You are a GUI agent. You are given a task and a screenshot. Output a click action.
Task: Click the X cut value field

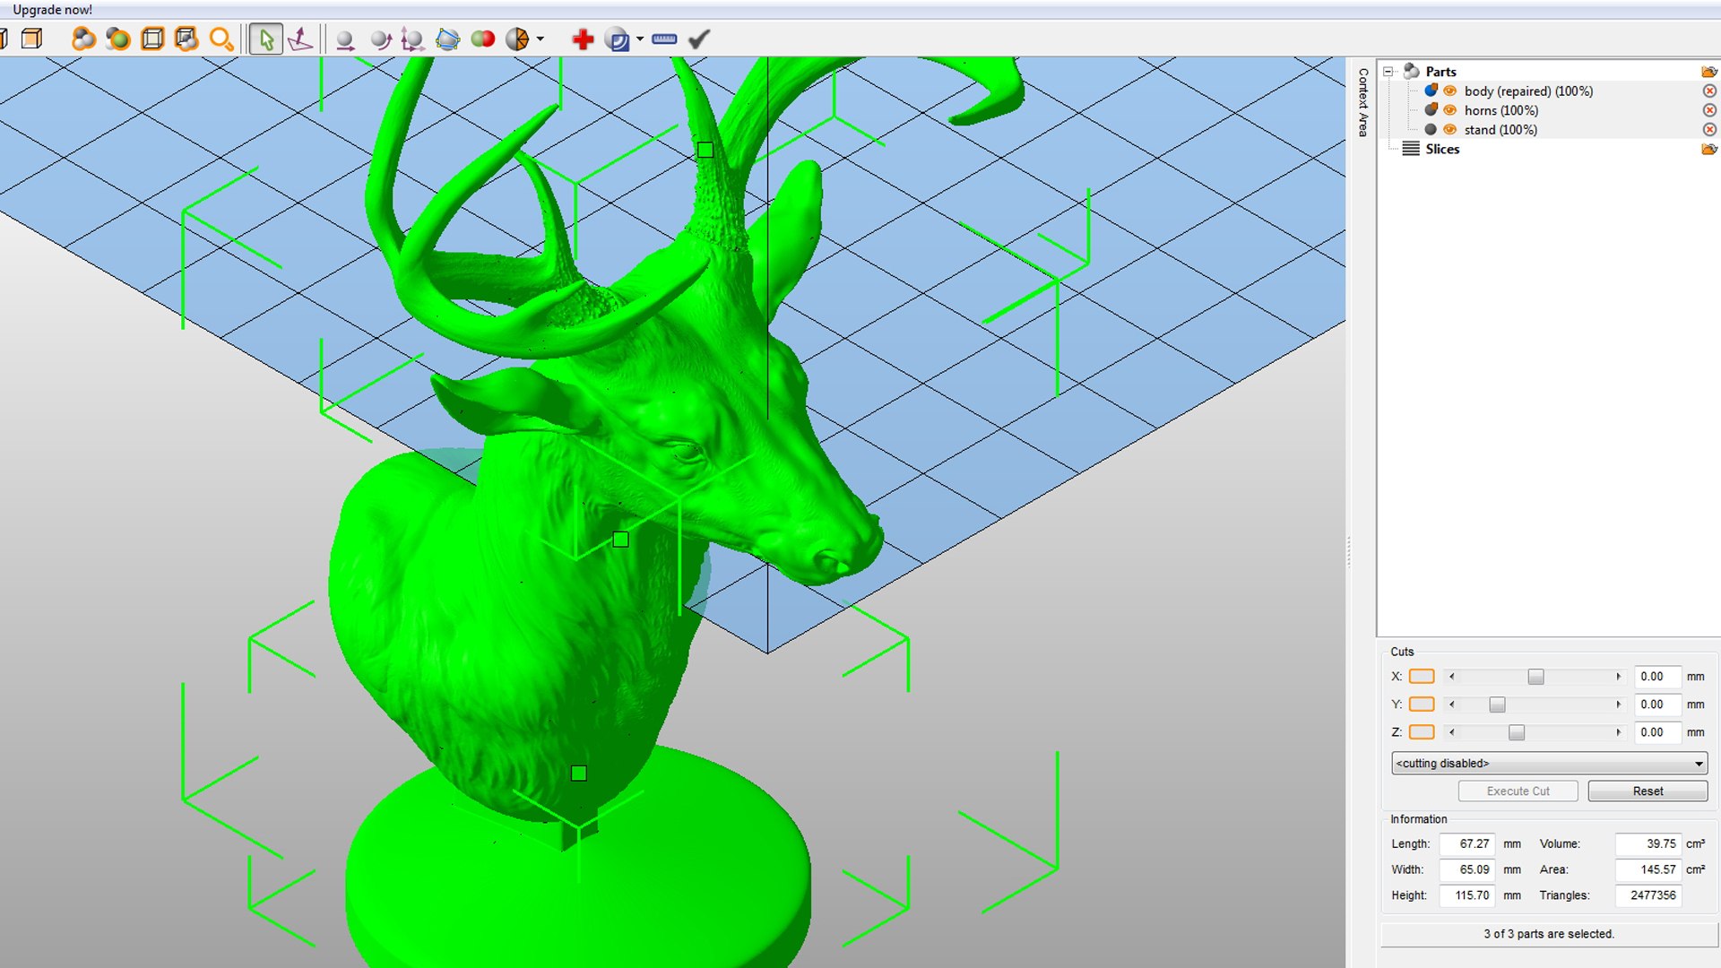pyautogui.click(x=1656, y=677)
